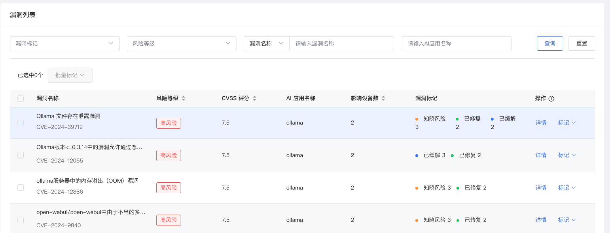The width and height of the screenshot is (610, 233).
Task: Sort by 影响设备数 sort arrows
Action: coord(383,98)
